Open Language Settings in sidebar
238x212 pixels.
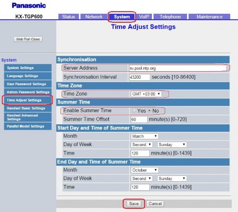click(x=28, y=76)
